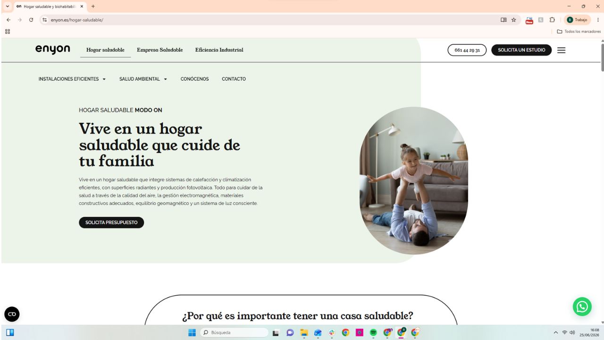Open the purple chat app in taskbar

[x=290, y=332]
